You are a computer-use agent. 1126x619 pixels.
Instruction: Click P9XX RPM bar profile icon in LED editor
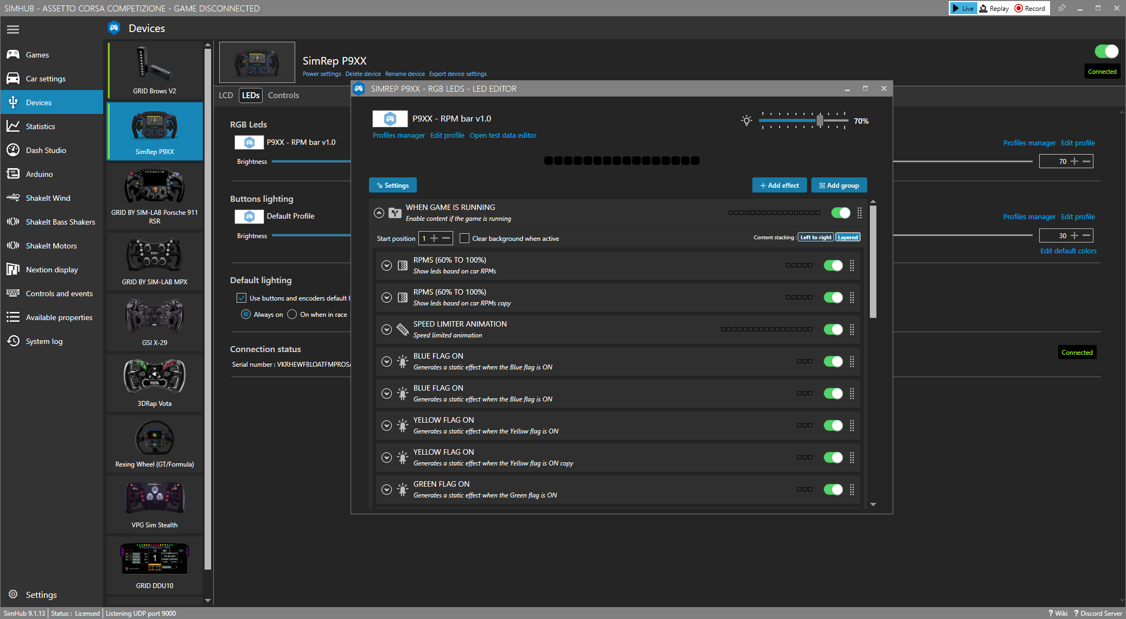click(390, 118)
